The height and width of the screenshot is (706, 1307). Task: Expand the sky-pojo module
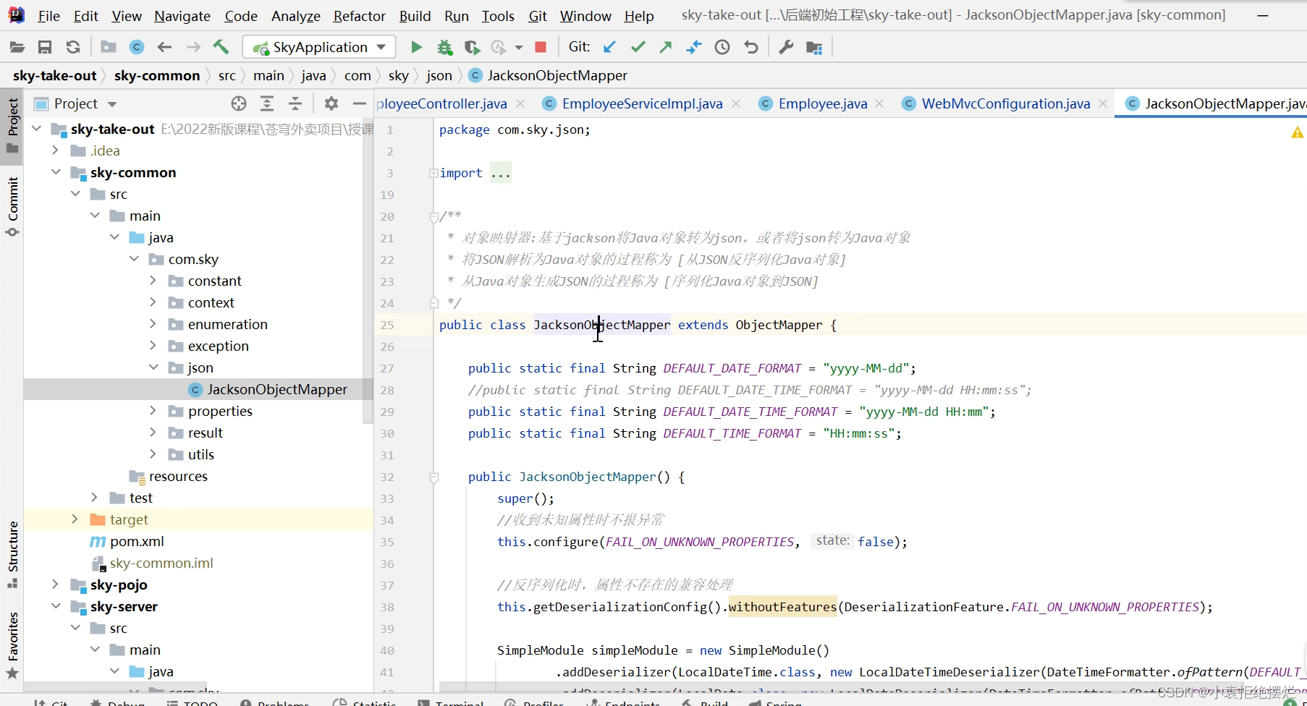pos(55,584)
